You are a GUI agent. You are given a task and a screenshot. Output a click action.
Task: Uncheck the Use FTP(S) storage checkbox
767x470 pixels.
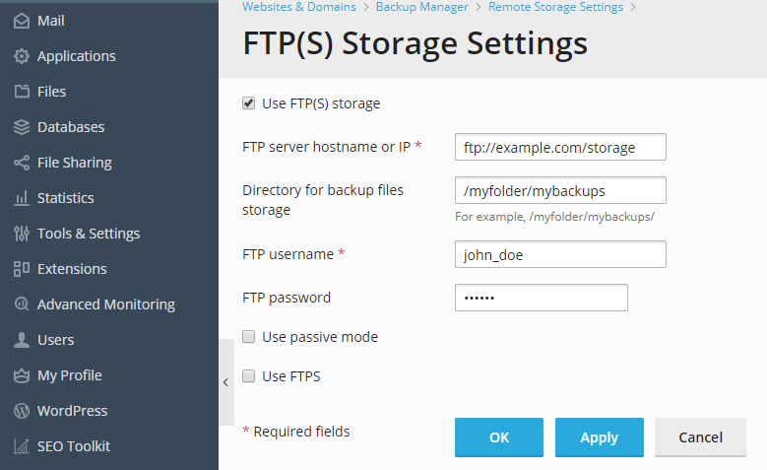[x=249, y=102]
